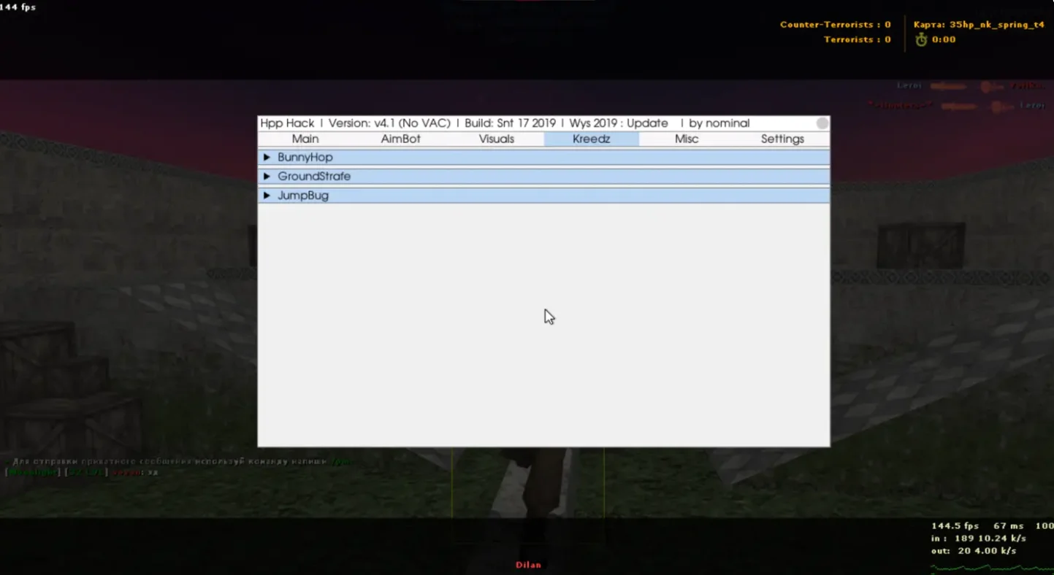Expand the JumpBug section arrow

click(x=267, y=196)
